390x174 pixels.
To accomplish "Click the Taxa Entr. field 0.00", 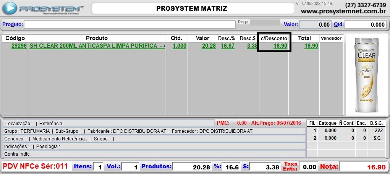I will [308, 166].
